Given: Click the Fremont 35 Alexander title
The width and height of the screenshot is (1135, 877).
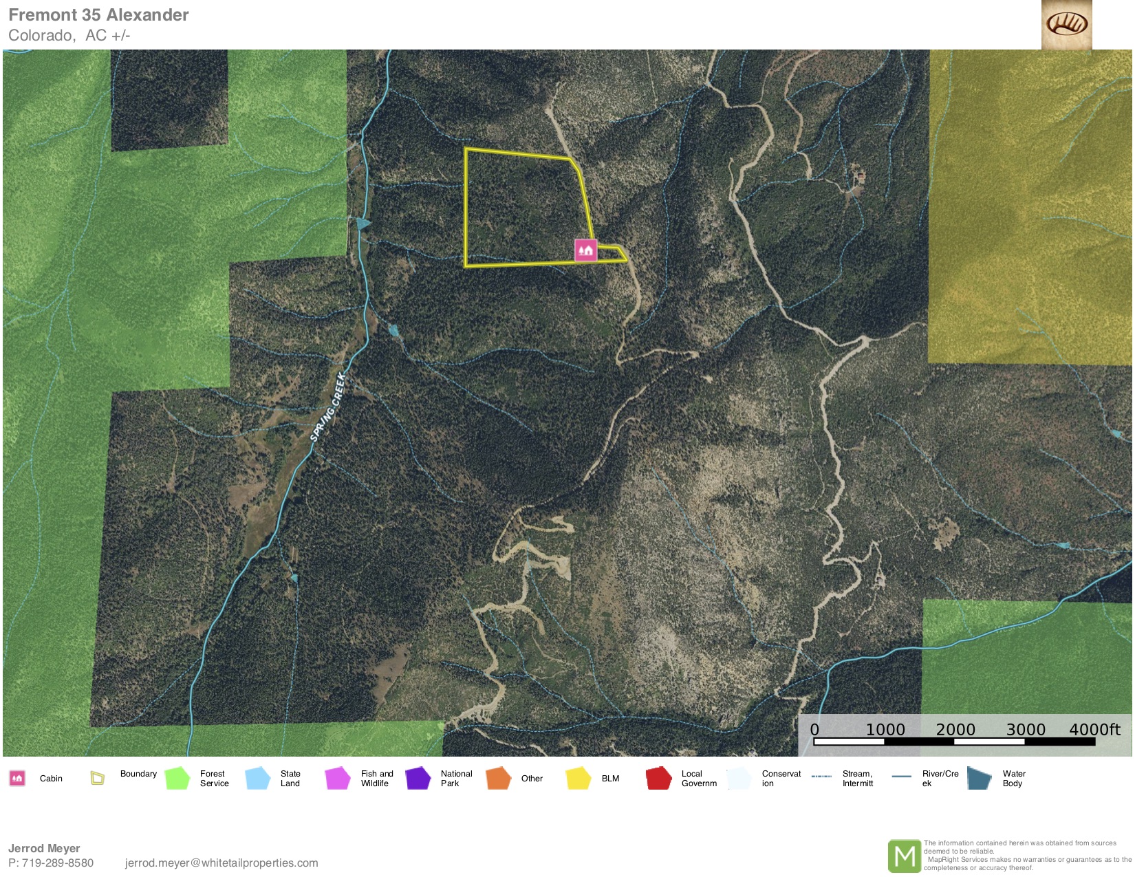Looking at the screenshot, I should pos(98,15).
